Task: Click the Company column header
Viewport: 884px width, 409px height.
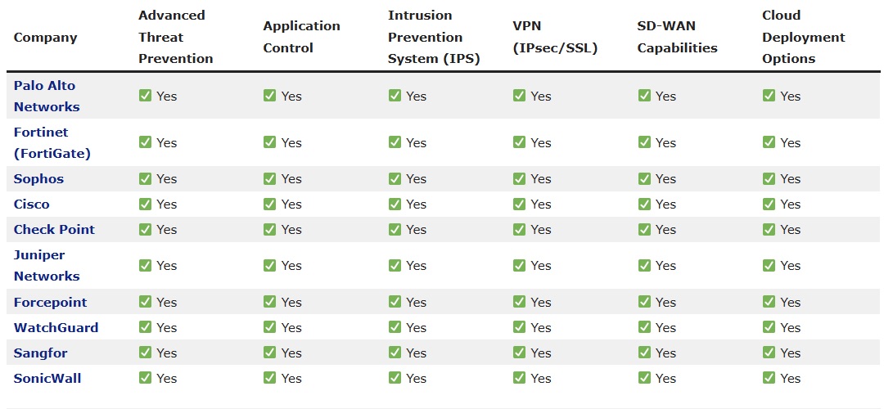Action: pyautogui.click(x=45, y=37)
